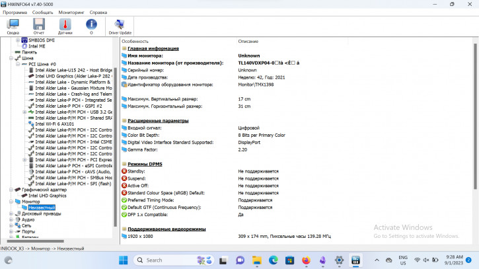The image size is (479, 269).
Task: Click the About info icon
Action: pyautogui.click(x=91, y=26)
